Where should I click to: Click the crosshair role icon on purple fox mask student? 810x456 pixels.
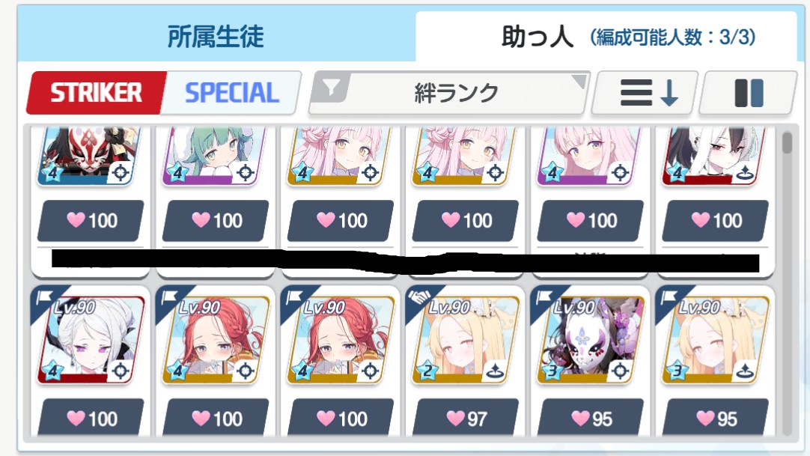[x=620, y=371]
